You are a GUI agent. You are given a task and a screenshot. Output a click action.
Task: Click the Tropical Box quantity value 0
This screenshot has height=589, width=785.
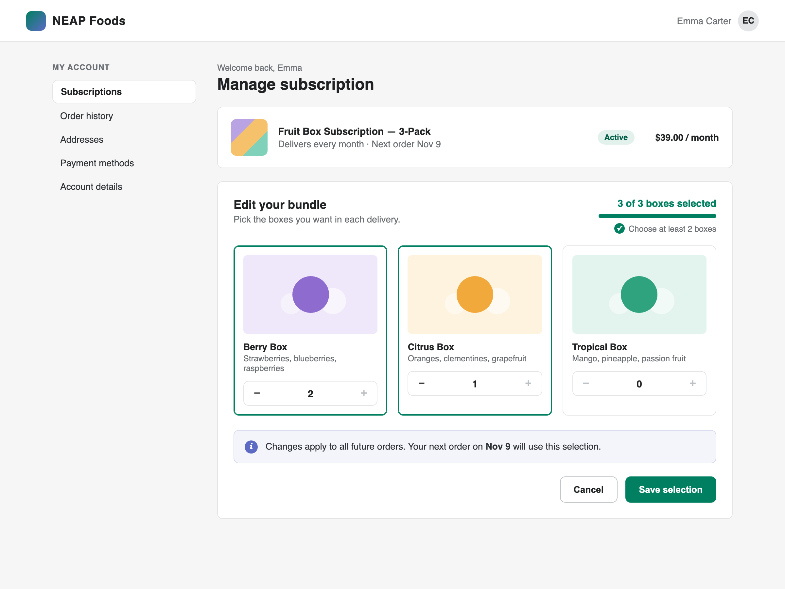pyautogui.click(x=639, y=384)
